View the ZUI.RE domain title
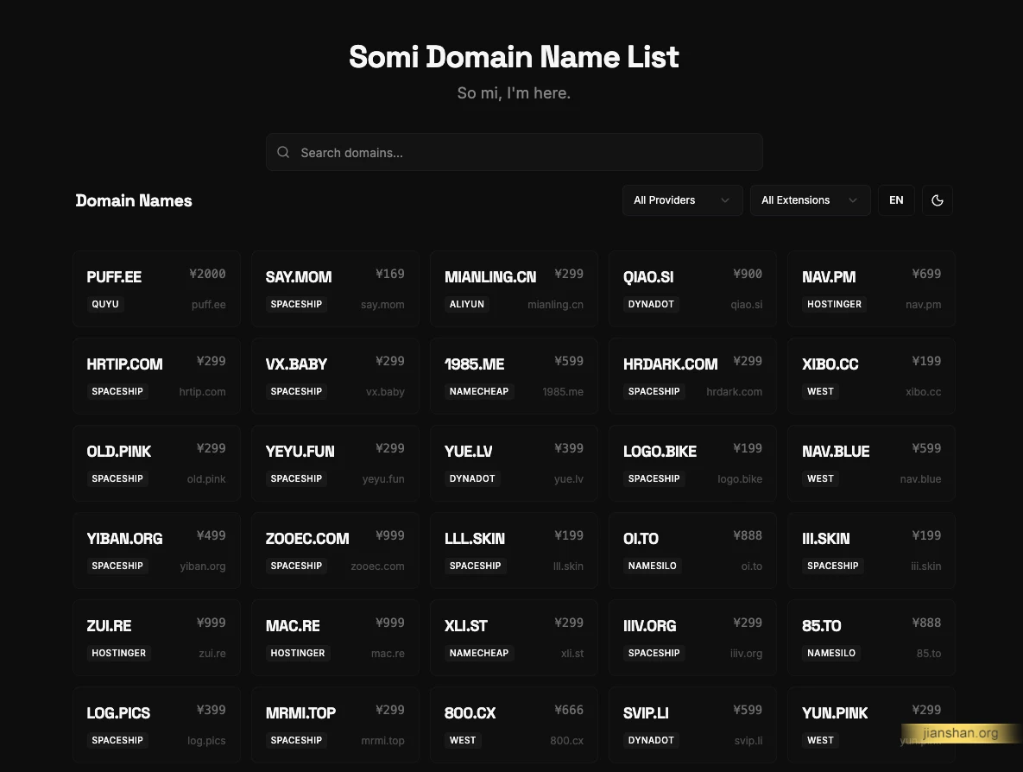This screenshot has height=772, width=1023. tap(109, 626)
